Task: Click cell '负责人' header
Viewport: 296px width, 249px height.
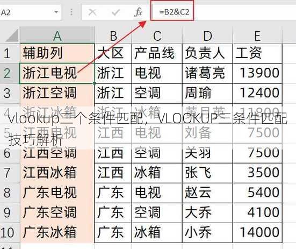Action: (207, 53)
